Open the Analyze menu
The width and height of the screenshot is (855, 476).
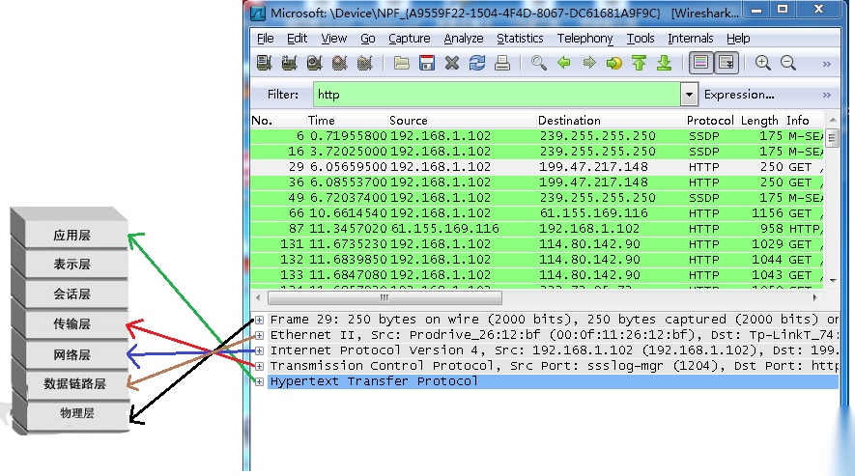point(464,39)
